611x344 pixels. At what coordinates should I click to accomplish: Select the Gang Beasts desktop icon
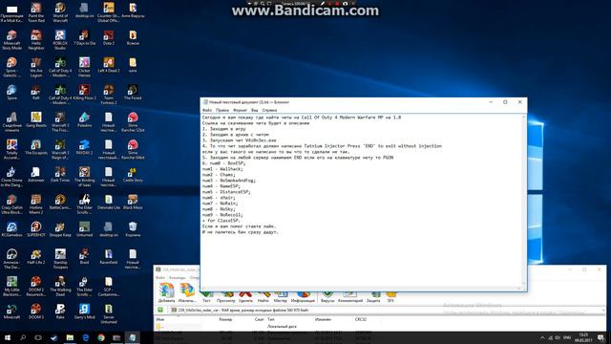[x=36, y=120]
